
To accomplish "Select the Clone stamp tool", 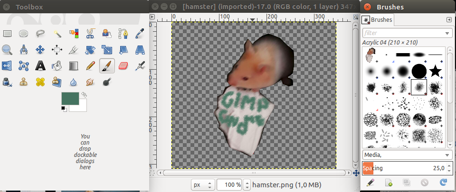I will (24, 82).
